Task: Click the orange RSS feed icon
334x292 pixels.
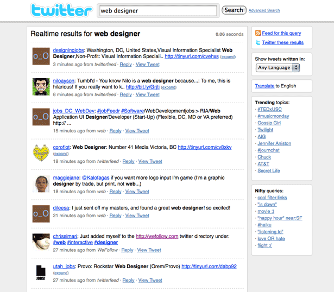Action: point(258,33)
